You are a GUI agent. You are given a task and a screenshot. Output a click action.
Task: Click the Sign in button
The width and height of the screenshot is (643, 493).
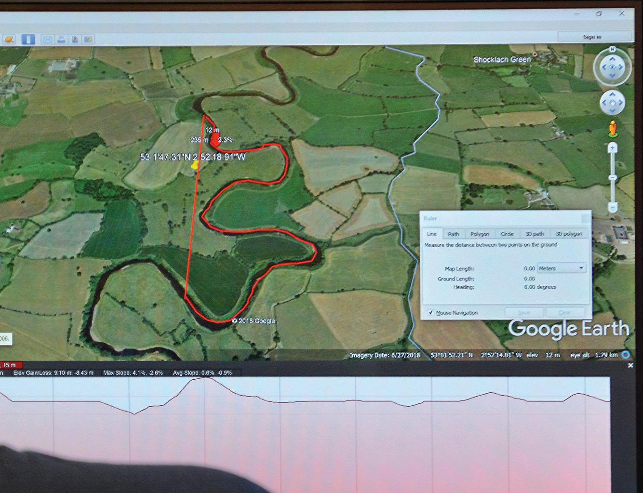(x=592, y=37)
